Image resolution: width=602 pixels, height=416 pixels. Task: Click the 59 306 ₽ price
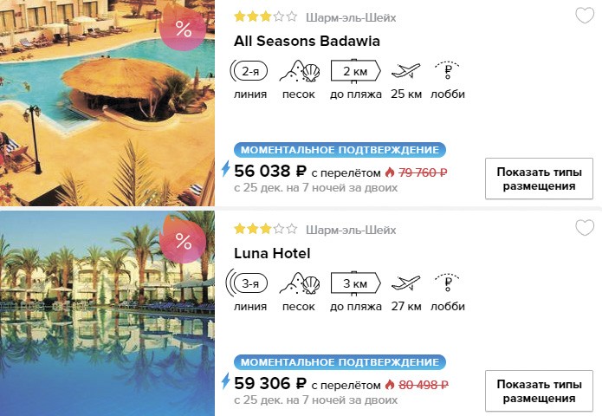click(x=270, y=383)
